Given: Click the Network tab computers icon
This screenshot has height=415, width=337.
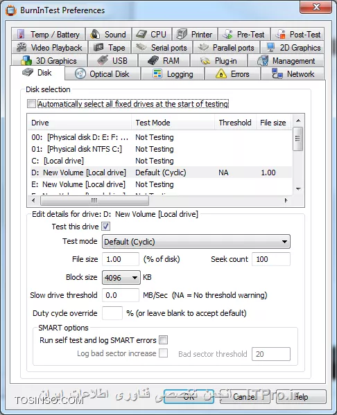Looking at the screenshot, I should pos(277,74).
